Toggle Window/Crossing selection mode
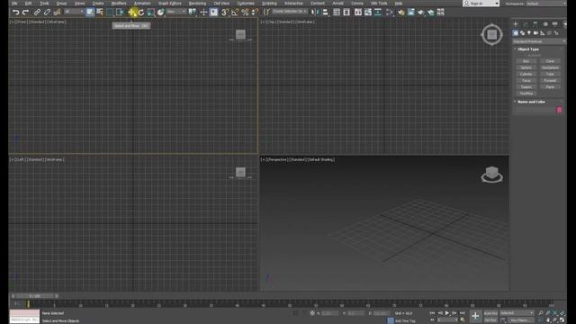The width and height of the screenshot is (576, 324). pos(120,13)
